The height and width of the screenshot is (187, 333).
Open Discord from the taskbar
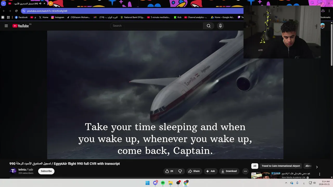155,183
